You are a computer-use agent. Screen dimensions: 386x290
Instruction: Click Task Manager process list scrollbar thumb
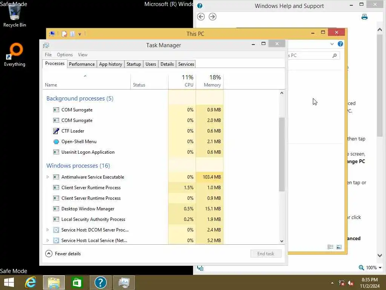pos(282,154)
